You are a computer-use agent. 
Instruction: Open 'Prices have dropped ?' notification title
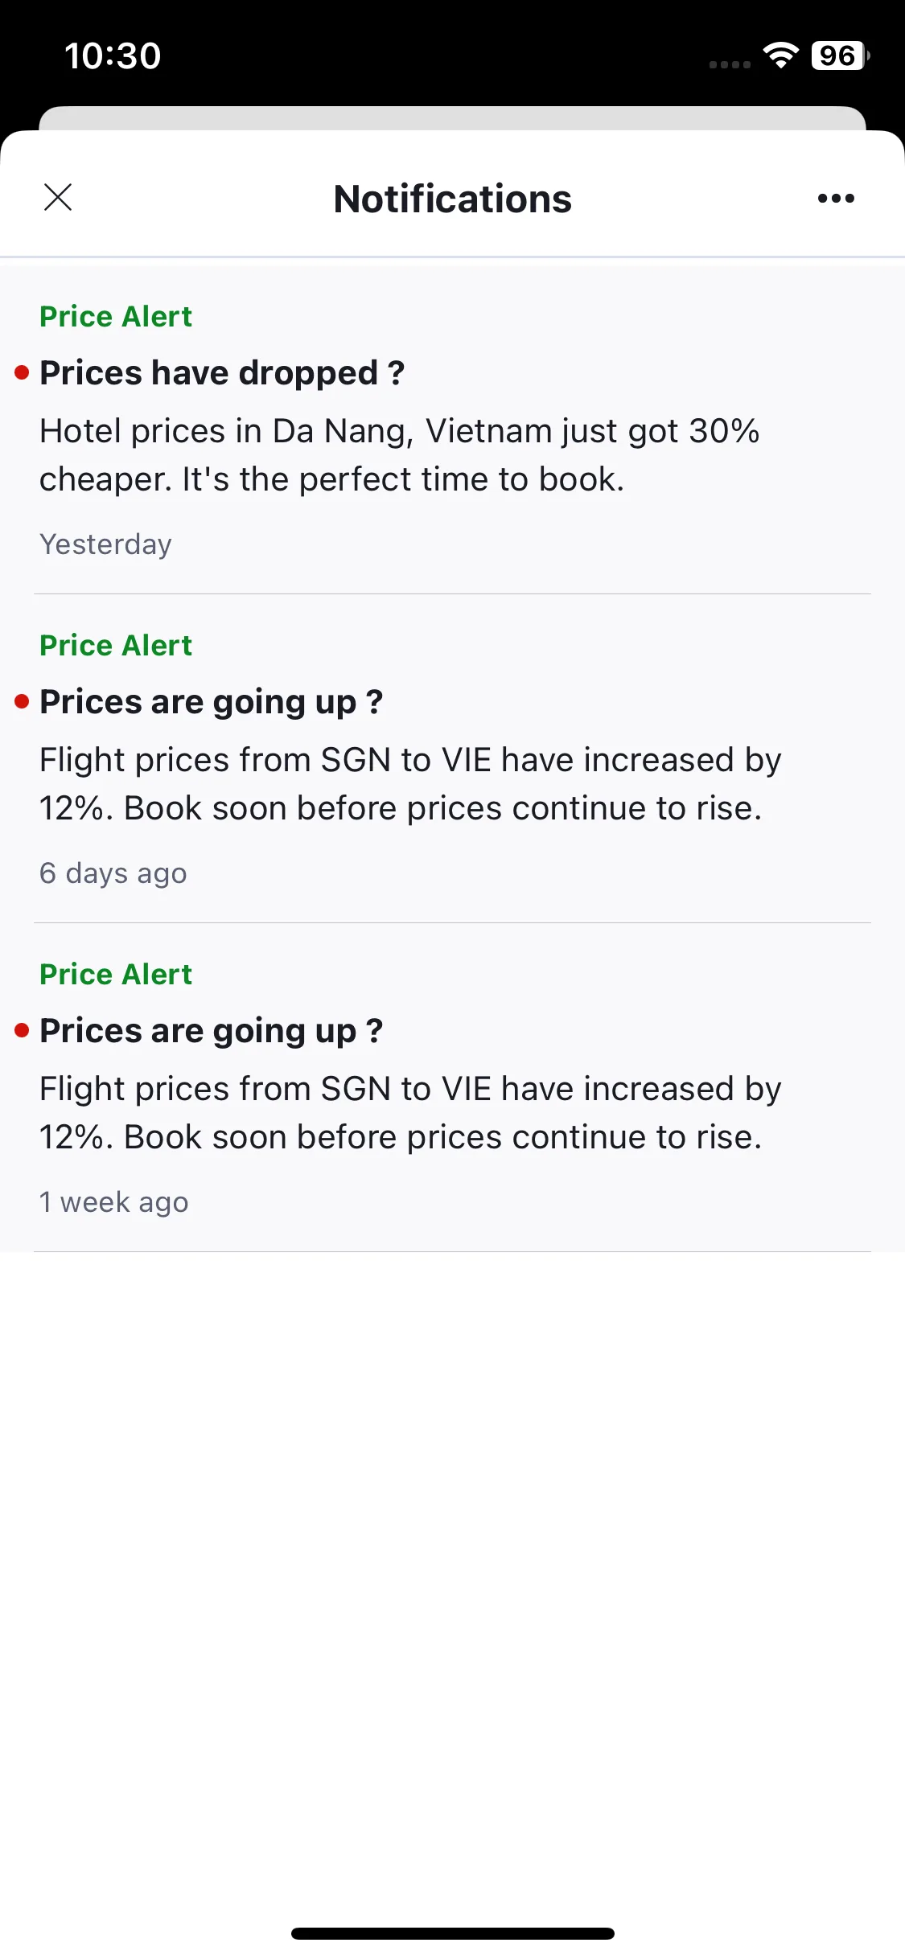coord(222,373)
